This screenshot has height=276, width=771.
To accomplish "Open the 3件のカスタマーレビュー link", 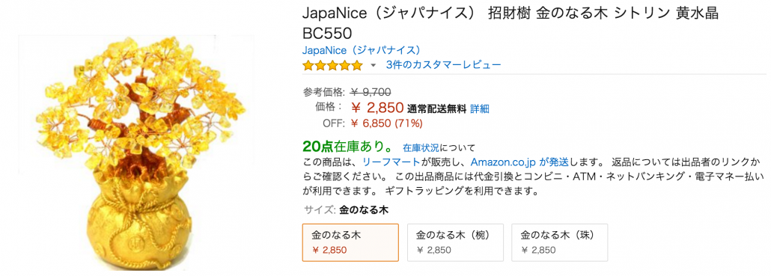I will click(444, 65).
